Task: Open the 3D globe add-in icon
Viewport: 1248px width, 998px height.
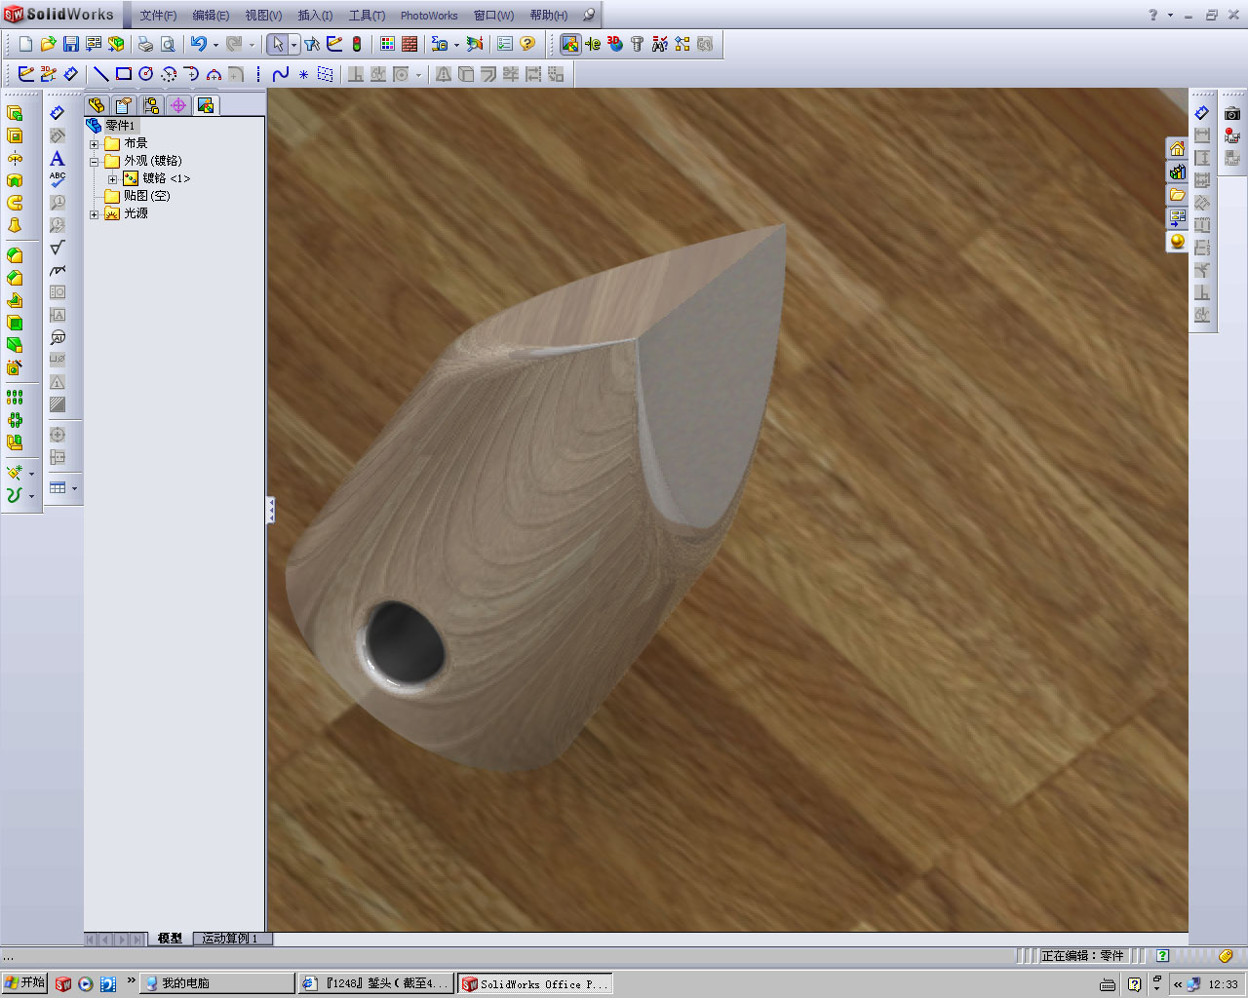Action: [x=615, y=44]
